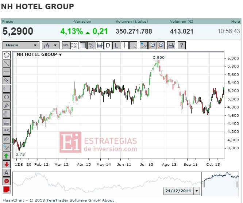Click the 6,000 price axis label
The height and width of the screenshot is (203, 243).
pyautogui.click(x=233, y=58)
